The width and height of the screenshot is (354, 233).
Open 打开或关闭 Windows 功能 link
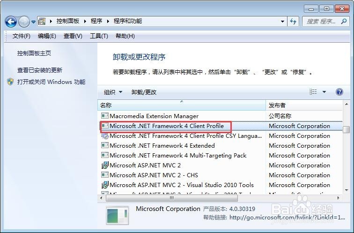coord(51,82)
